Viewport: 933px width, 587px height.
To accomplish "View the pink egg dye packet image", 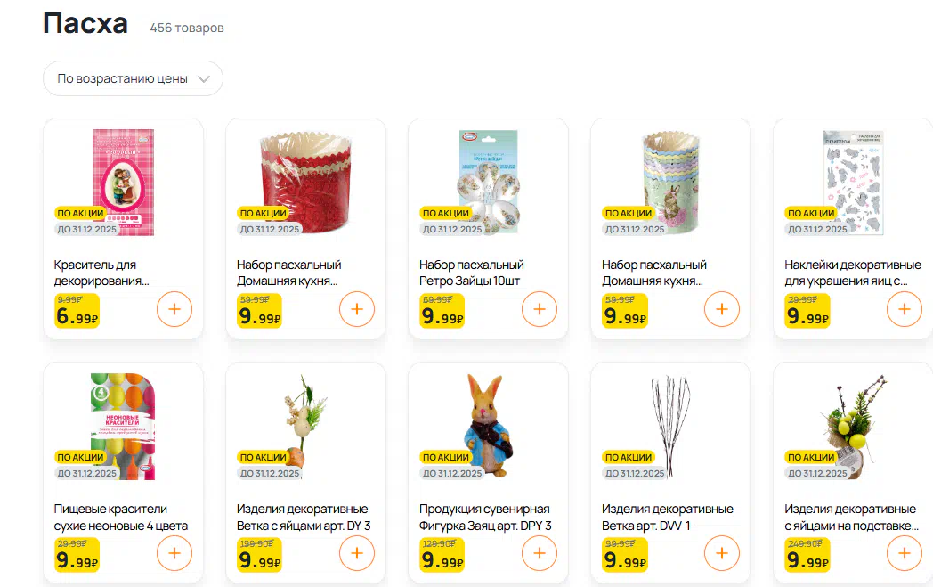I will point(123,183).
